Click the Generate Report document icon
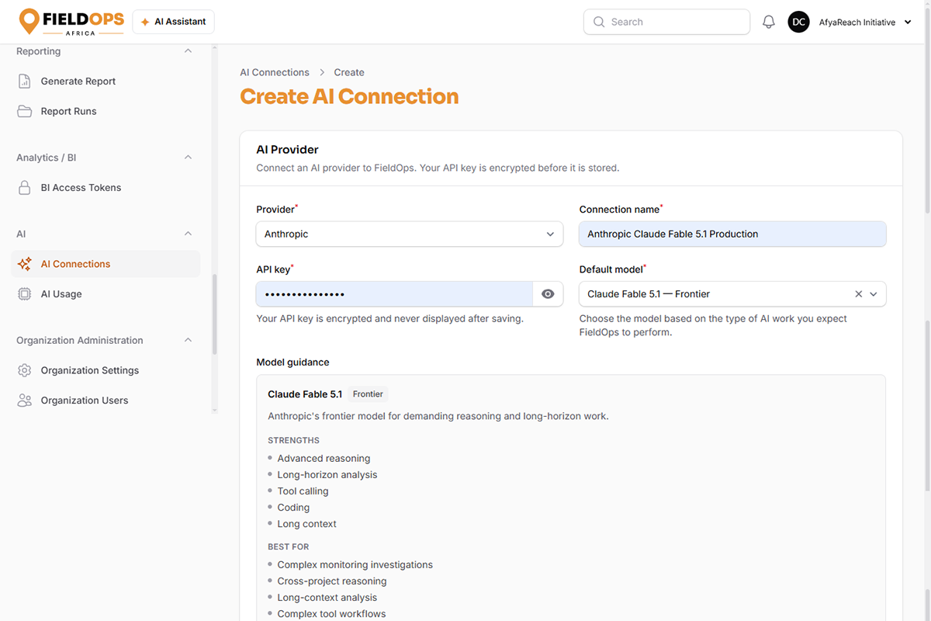This screenshot has width=931, height=621. coord(25,82)
